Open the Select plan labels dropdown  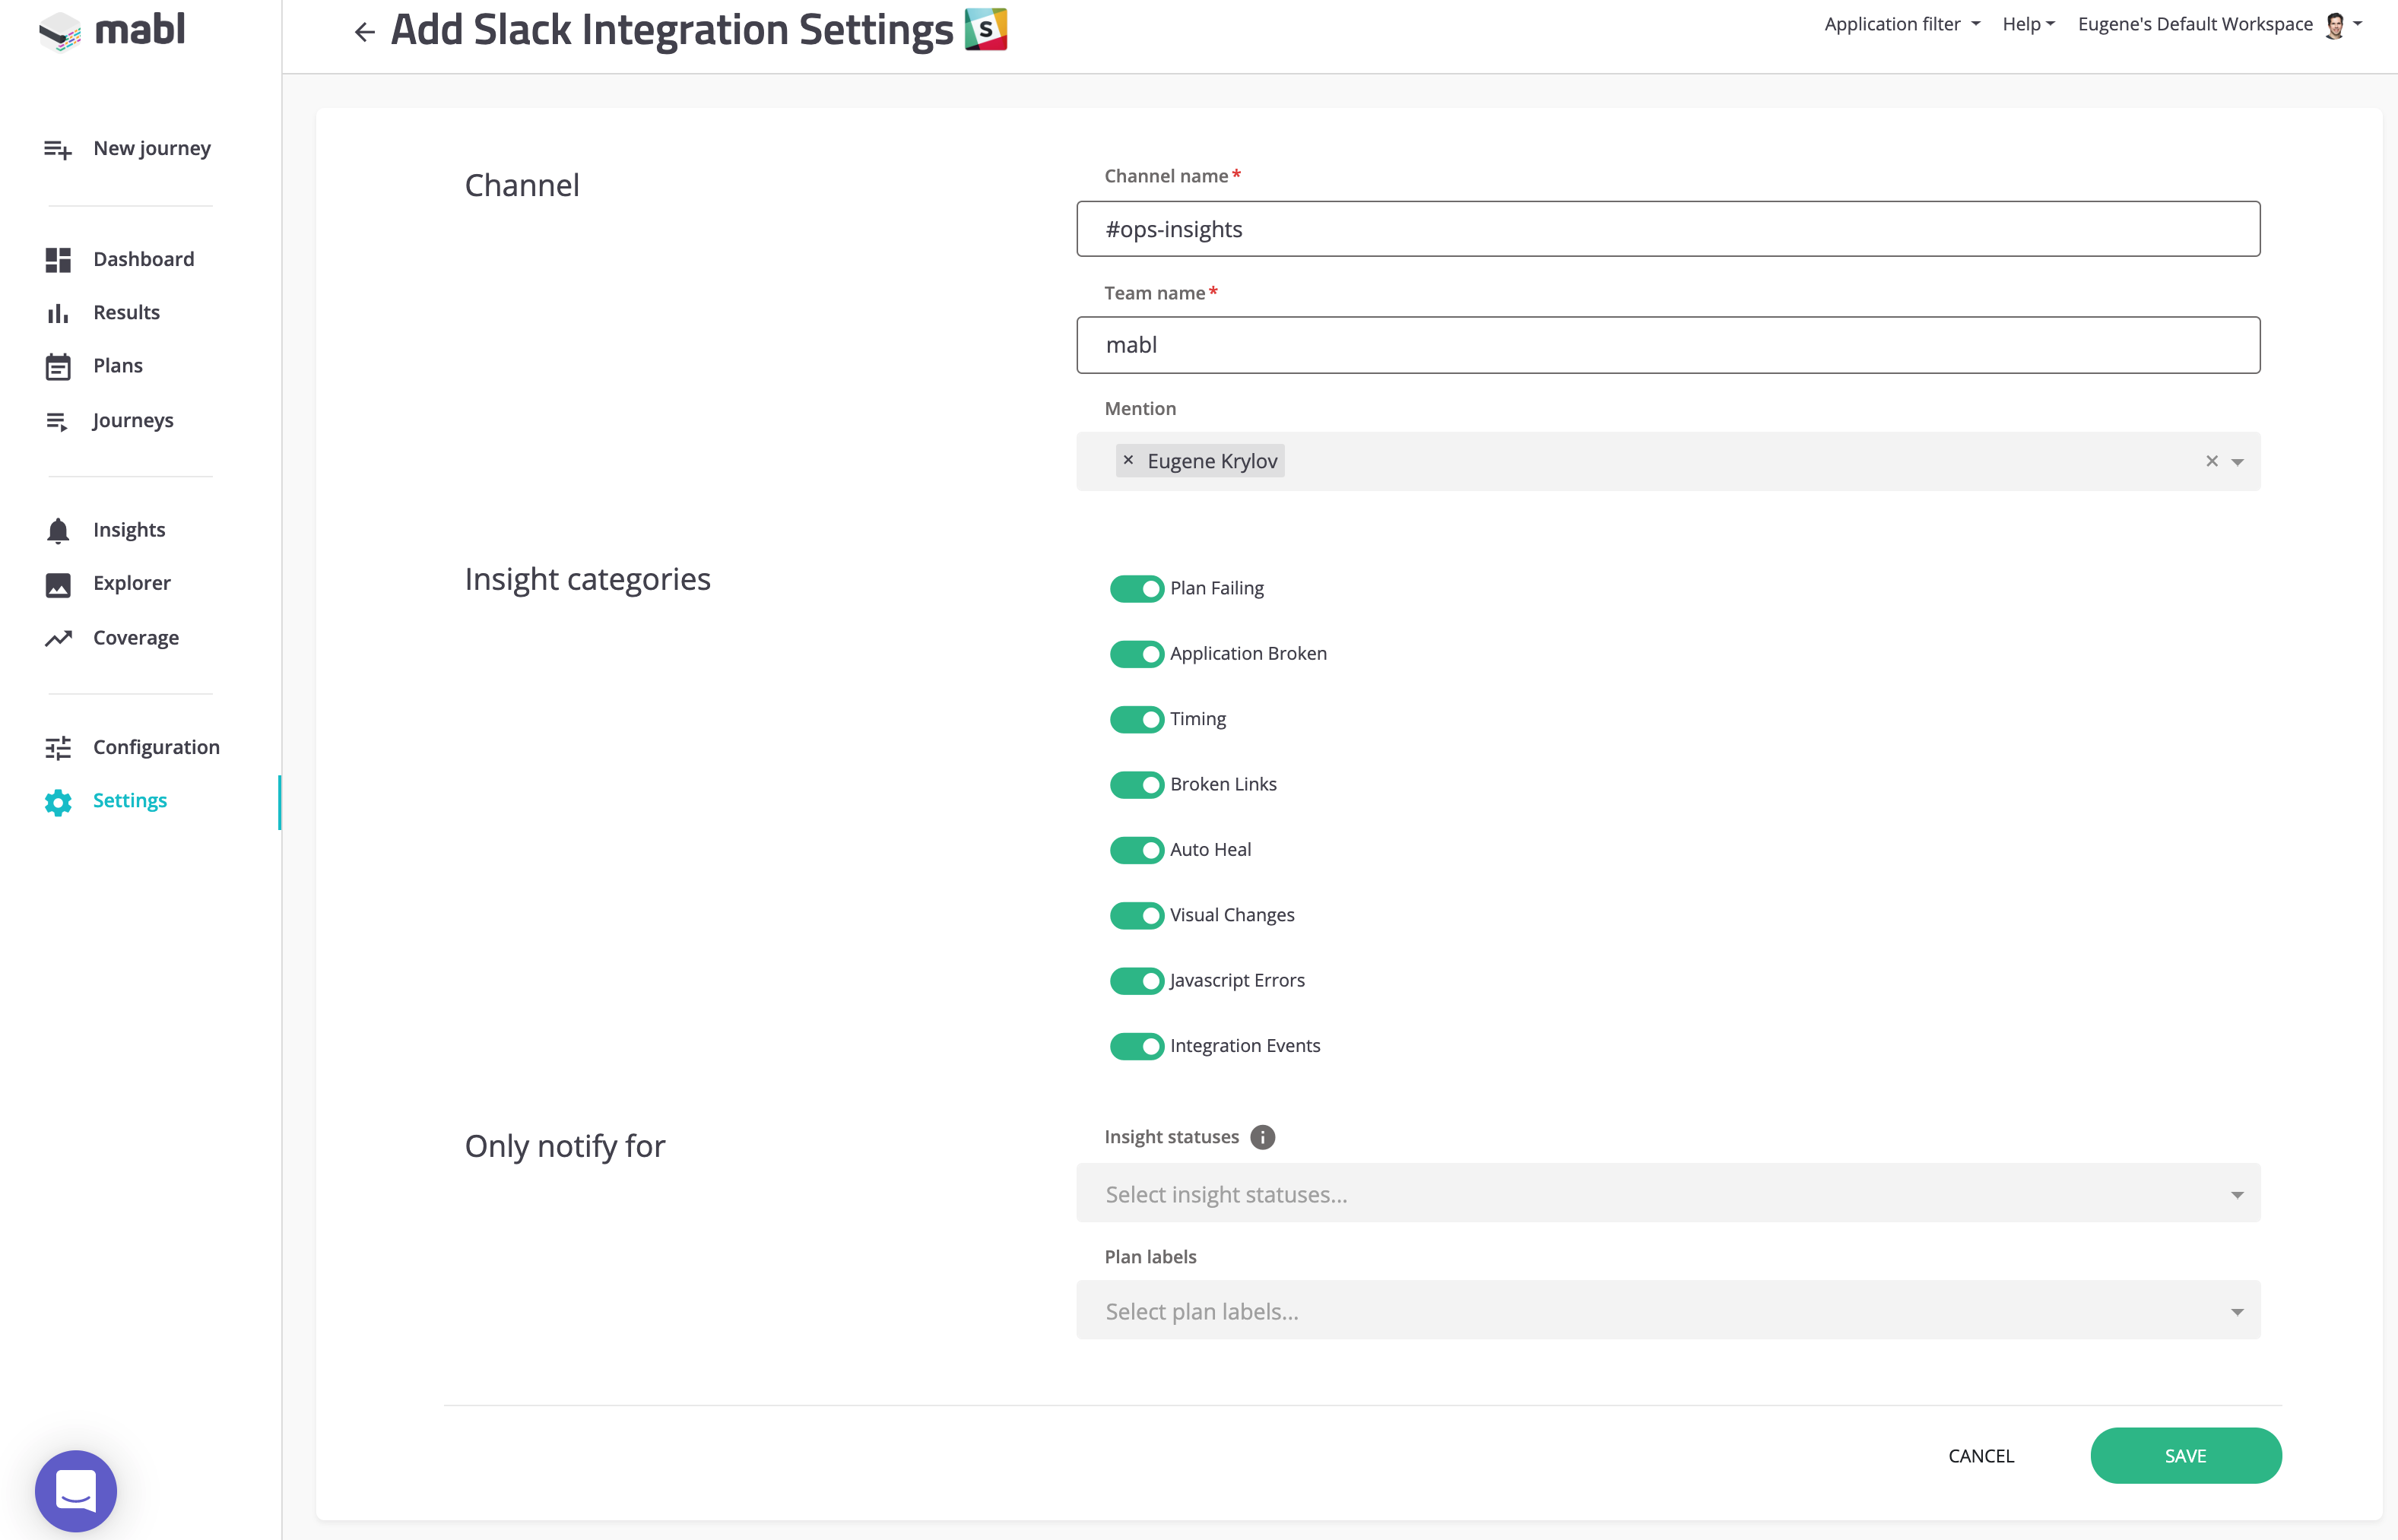(1668, 1310)
